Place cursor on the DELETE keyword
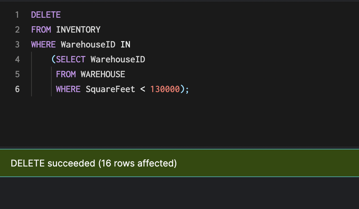The image size is (359, 209). (x=46, y=15)
